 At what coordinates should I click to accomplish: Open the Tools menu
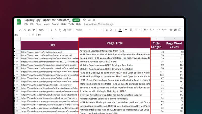pyautogui.click(x=71, y=24)
